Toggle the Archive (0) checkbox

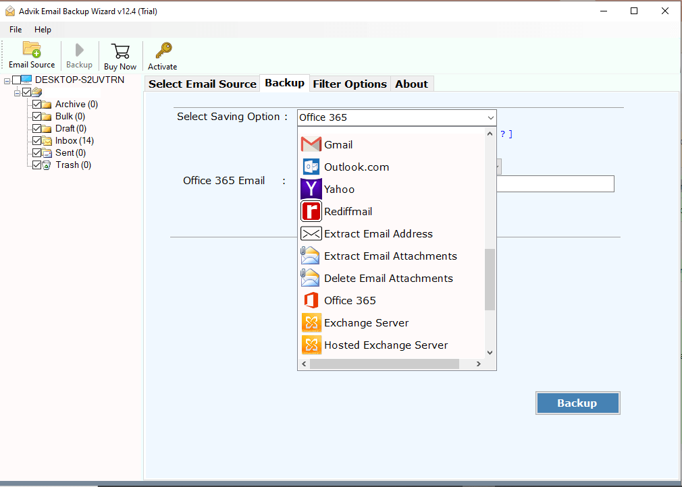point(36,105)
